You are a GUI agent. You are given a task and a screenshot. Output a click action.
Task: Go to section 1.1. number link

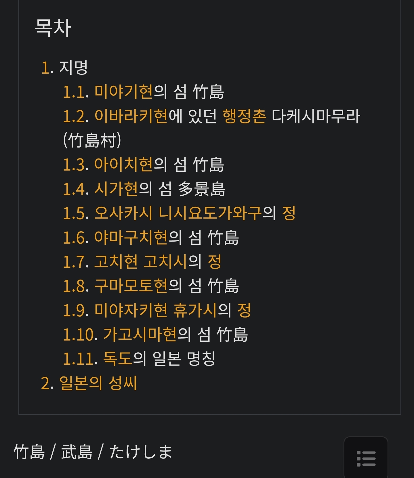pyautogui.click(x=76, y=92)
